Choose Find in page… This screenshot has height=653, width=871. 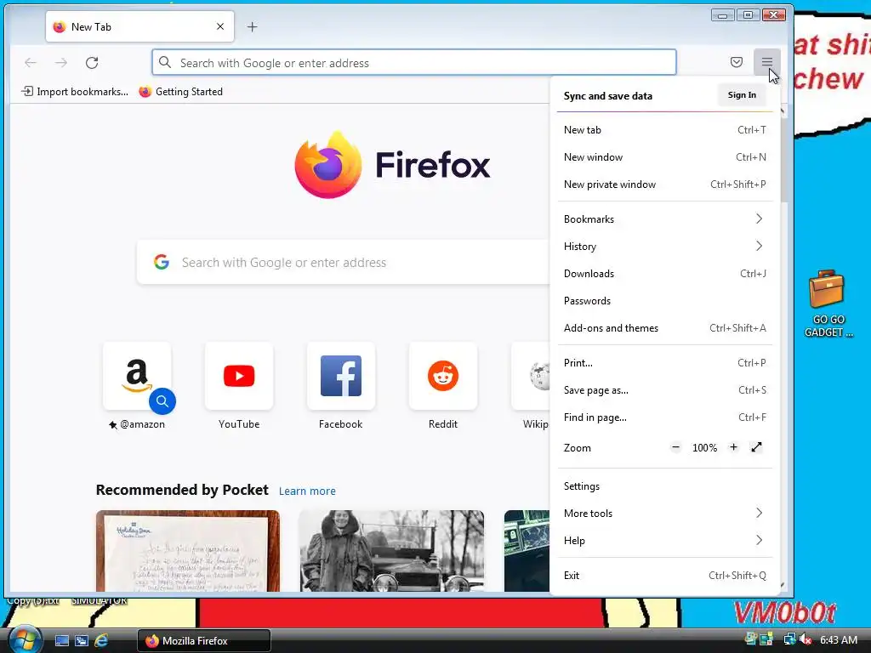664,417
